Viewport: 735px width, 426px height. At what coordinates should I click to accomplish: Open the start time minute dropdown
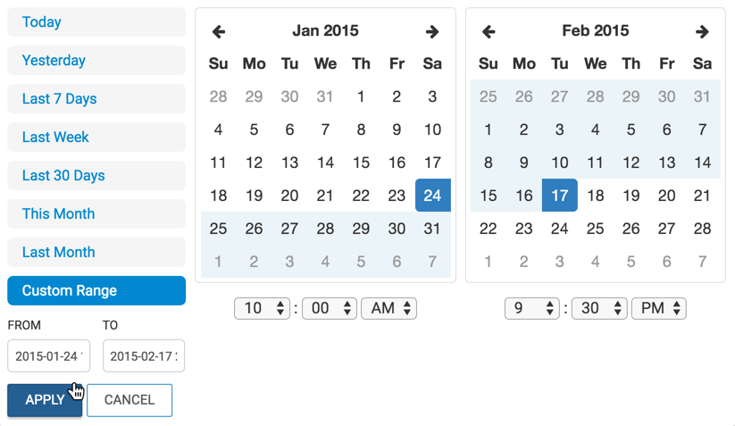[x=330, y=308]
